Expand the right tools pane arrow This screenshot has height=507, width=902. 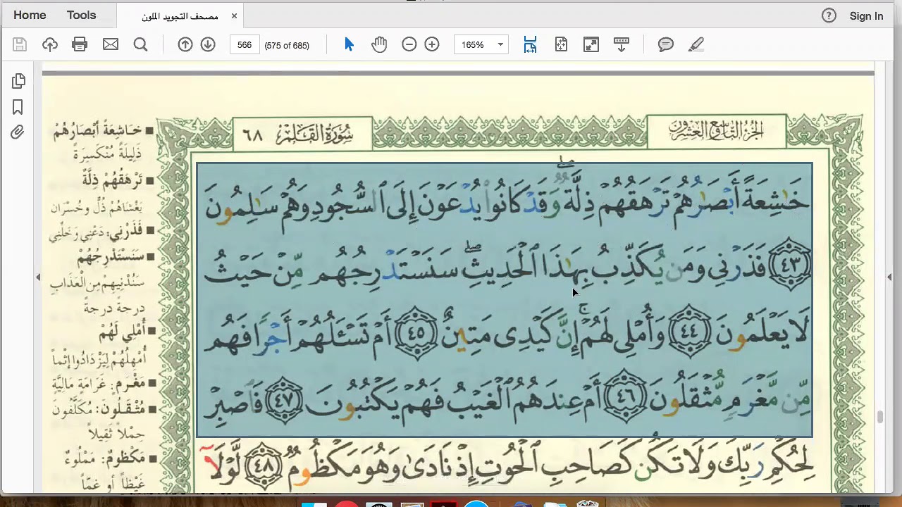[889, 277]
